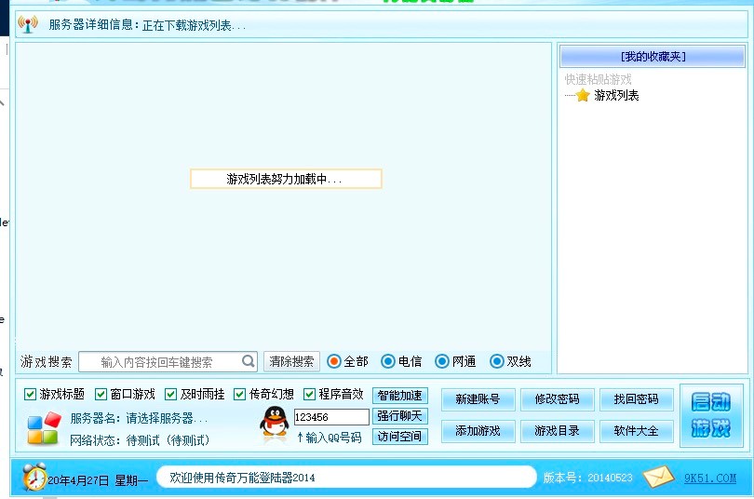Click the 修改密码 button

[558, 399]
